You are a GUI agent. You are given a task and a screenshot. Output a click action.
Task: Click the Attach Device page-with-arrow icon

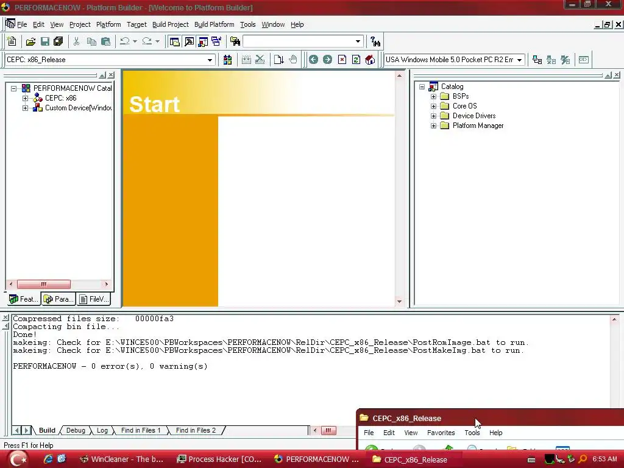[x=278, y=60]
